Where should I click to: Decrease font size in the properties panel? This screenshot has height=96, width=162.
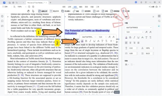tap(150, 32)
